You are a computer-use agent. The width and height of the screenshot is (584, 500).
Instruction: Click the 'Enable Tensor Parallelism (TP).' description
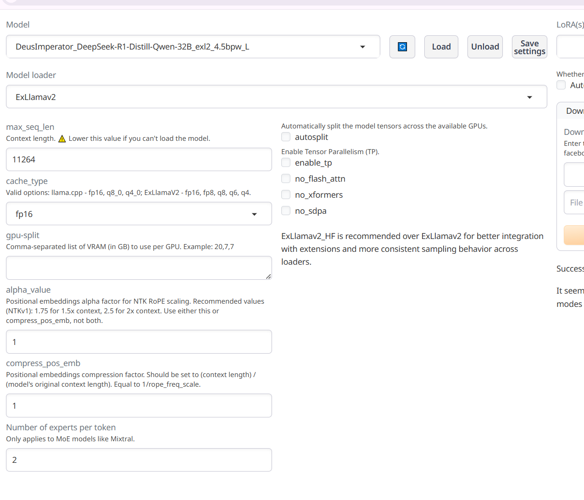point(330,152)
